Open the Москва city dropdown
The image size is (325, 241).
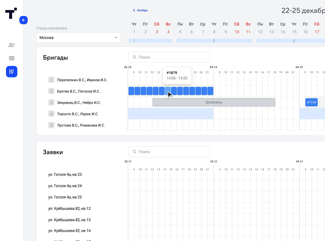[x=79, y=38]
